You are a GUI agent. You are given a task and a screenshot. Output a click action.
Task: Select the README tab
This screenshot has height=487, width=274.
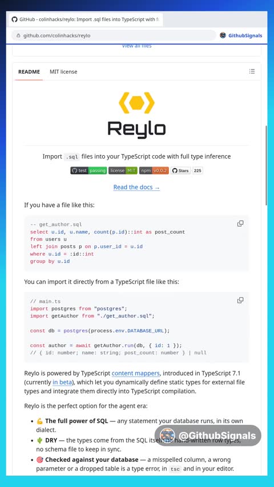tap(29, 72)
